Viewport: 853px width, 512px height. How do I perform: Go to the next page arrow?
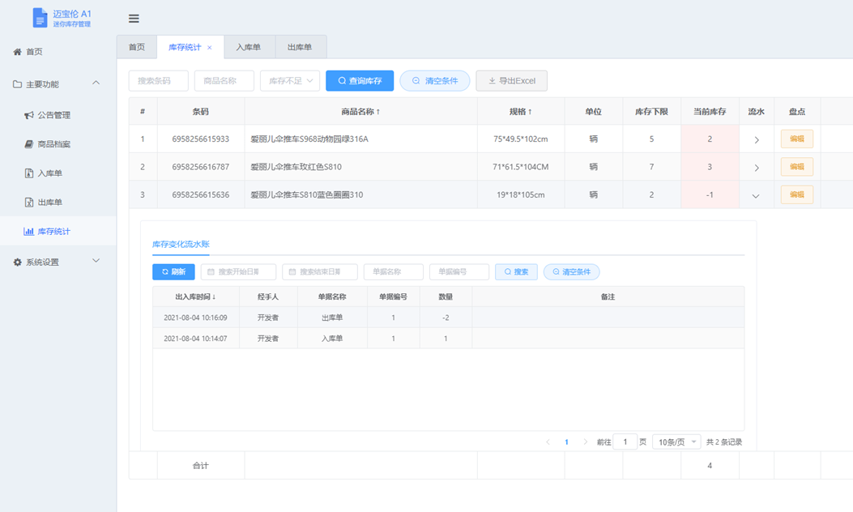coord(586,442)
